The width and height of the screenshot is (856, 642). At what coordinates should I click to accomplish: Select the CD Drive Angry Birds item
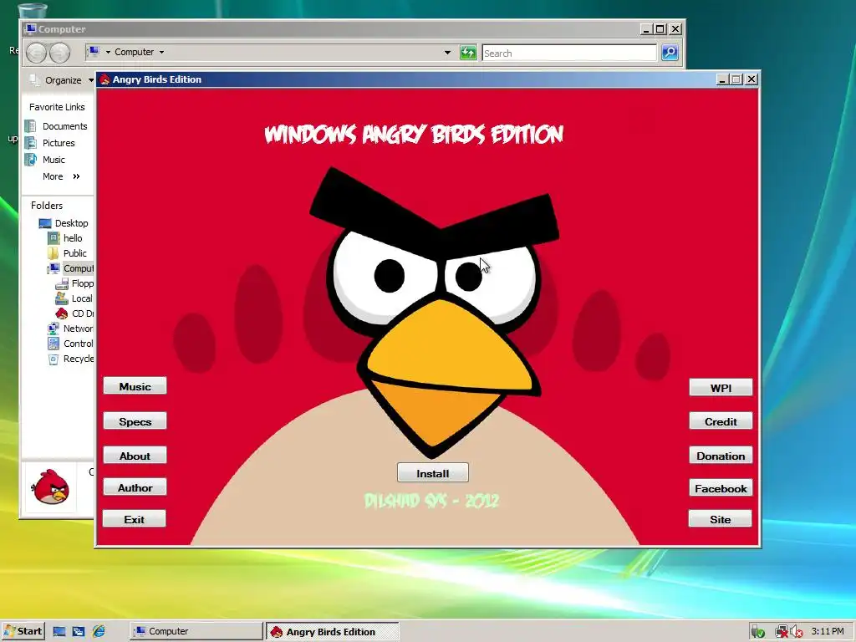tap(83, 313)
